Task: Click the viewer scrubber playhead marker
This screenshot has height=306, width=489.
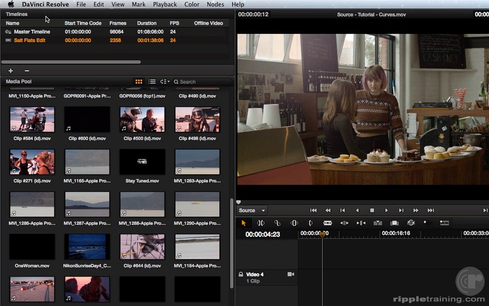Action: [x=239, y=202]
